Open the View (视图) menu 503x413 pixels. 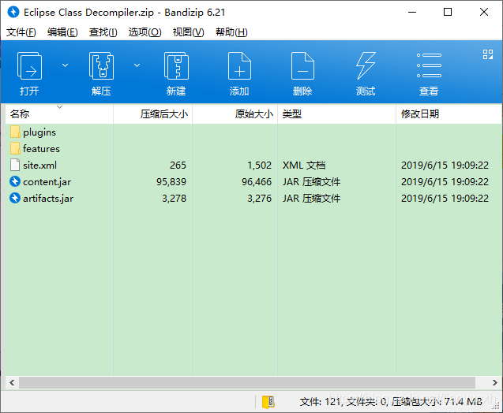[x=188, y=32]
